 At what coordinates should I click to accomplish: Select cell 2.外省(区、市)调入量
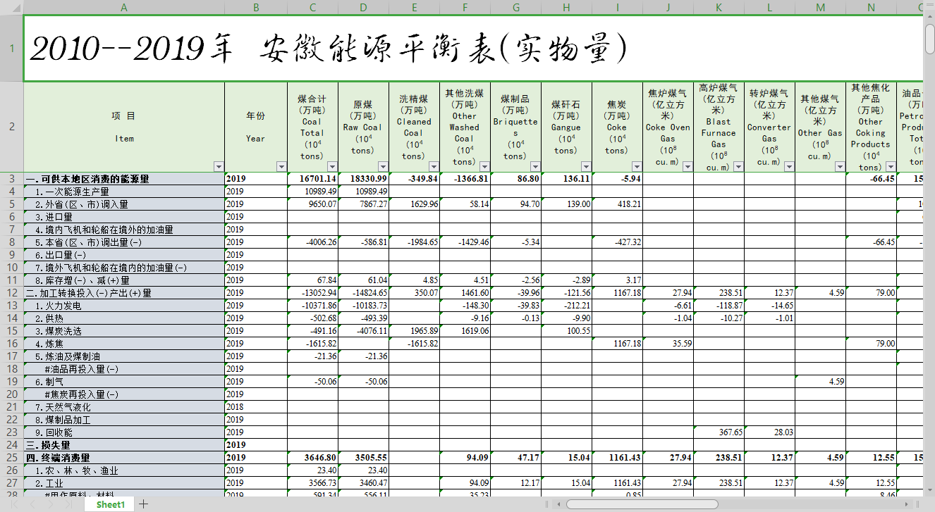(124, 204)
